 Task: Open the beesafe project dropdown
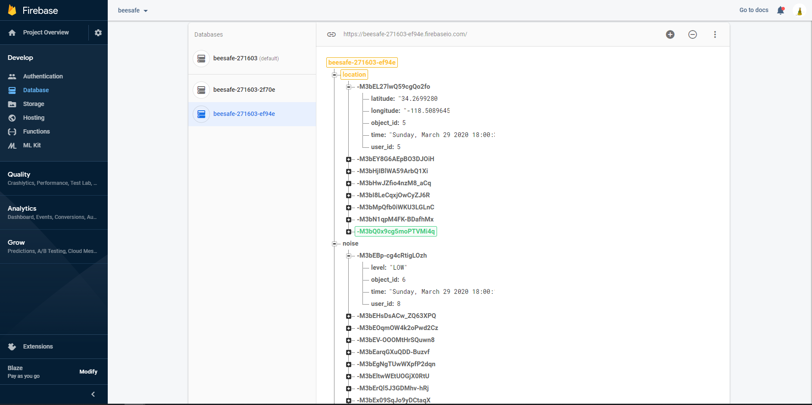tap(133, 10)
